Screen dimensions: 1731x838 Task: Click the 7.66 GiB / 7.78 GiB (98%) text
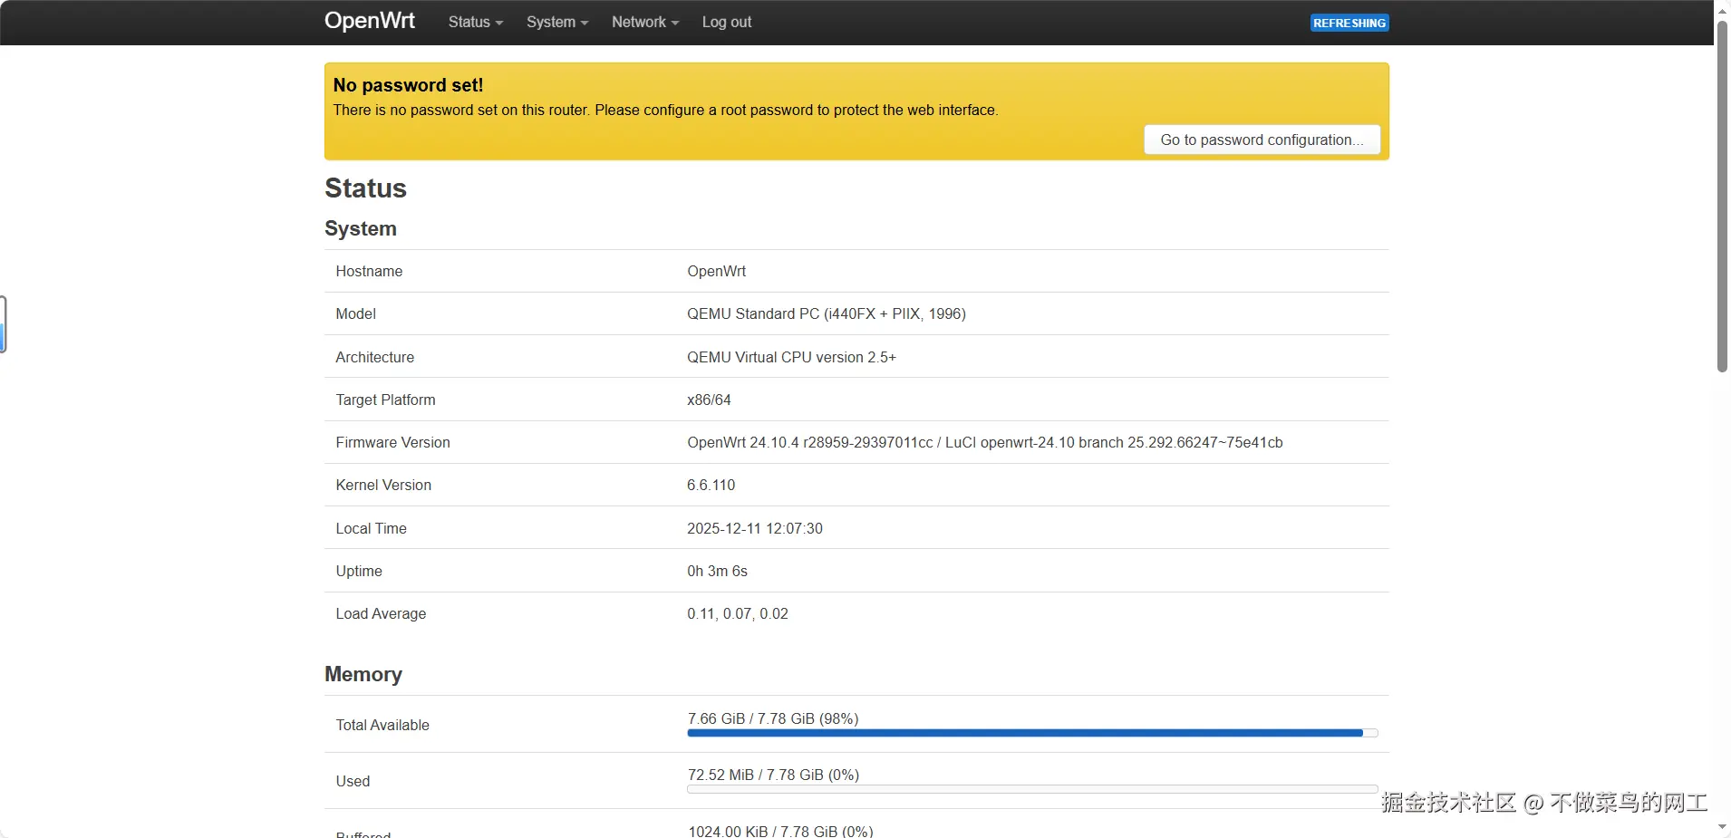pyautogui.click(x=773, y=718)
